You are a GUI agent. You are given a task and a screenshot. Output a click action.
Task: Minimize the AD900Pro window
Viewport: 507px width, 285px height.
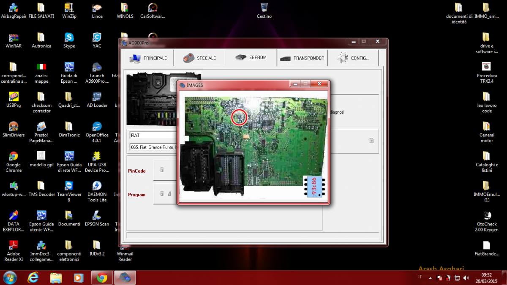353,41
